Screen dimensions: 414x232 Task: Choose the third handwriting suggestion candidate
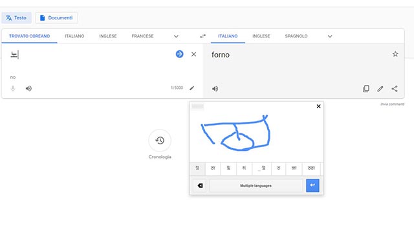228,168
